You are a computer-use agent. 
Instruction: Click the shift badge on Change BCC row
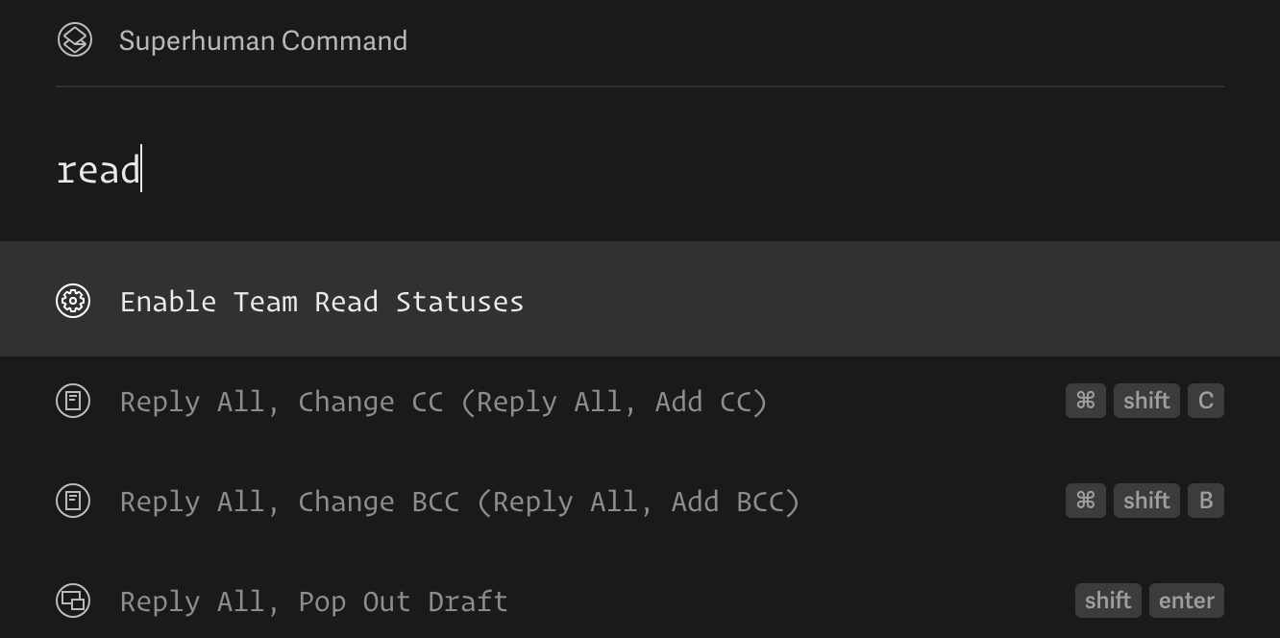coord(1146,501)
